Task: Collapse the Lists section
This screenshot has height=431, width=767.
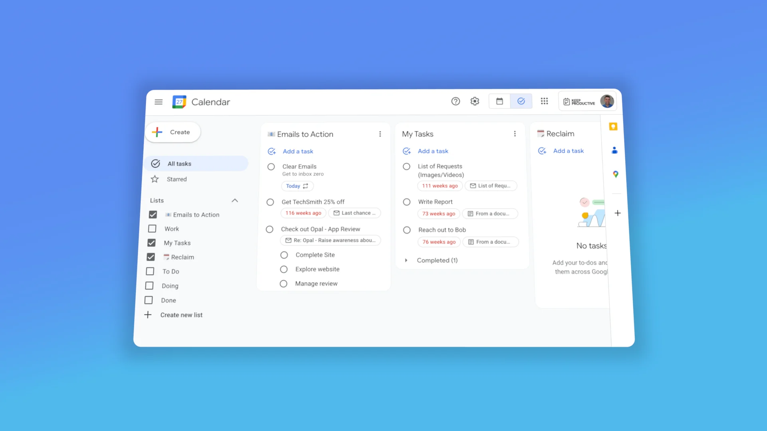Action: coord(235,200)
